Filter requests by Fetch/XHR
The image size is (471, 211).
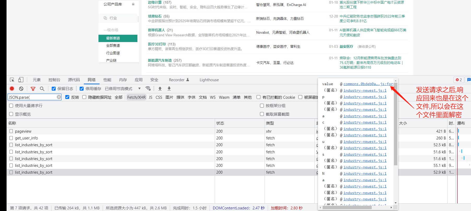pyautogui.click(x=137, y=97)
